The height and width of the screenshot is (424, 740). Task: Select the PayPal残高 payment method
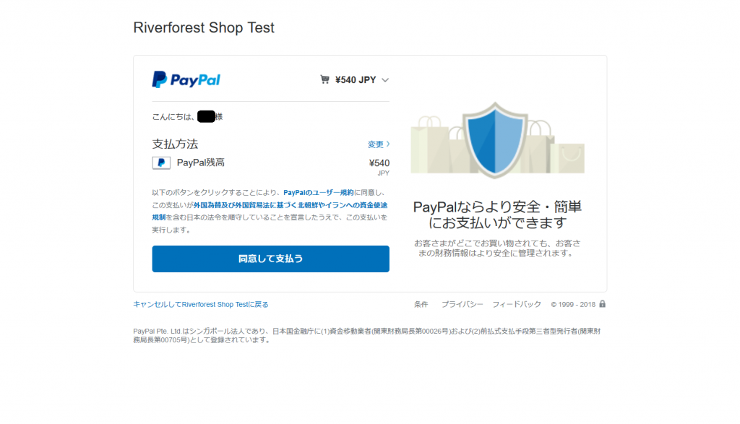tap(201, 163)
